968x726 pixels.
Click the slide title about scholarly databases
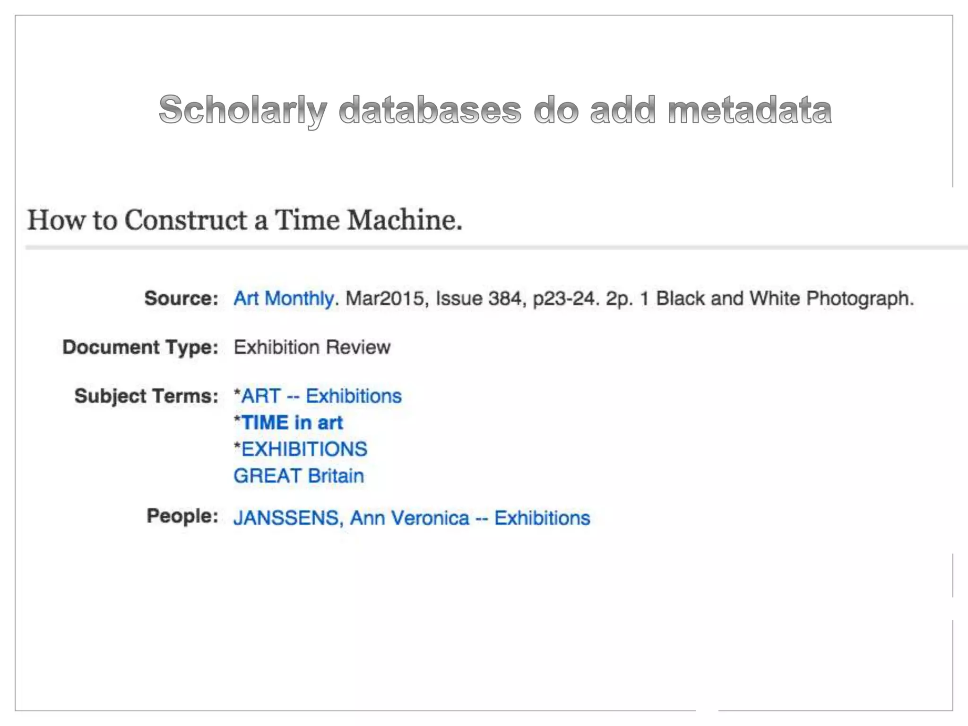pyautogui.click(x=495, y=110)
